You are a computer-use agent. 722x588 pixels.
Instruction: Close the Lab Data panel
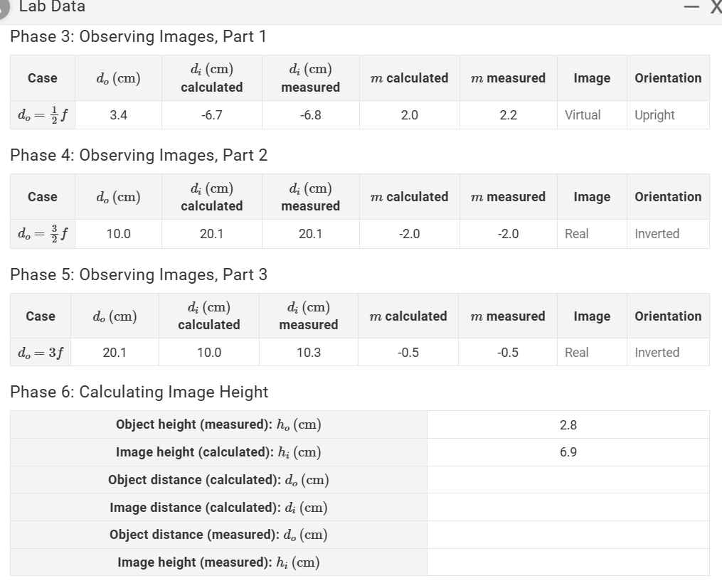[715, 8]
